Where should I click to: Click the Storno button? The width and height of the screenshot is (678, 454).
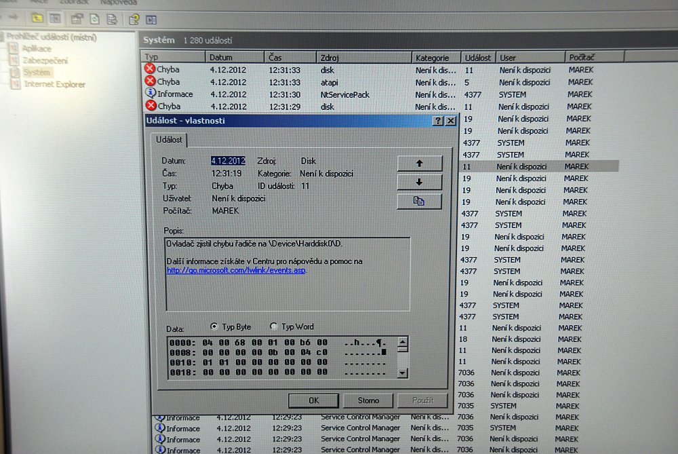[x=368, y=400]
